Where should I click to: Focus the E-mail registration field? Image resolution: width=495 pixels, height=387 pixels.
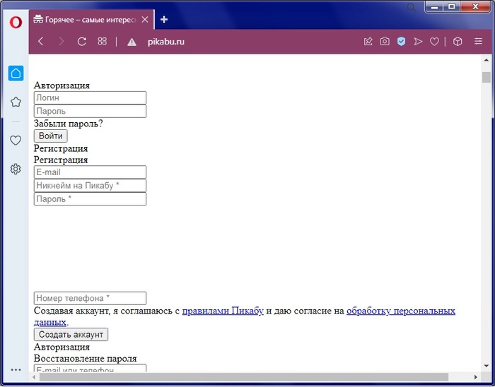(x=90, y=172)
